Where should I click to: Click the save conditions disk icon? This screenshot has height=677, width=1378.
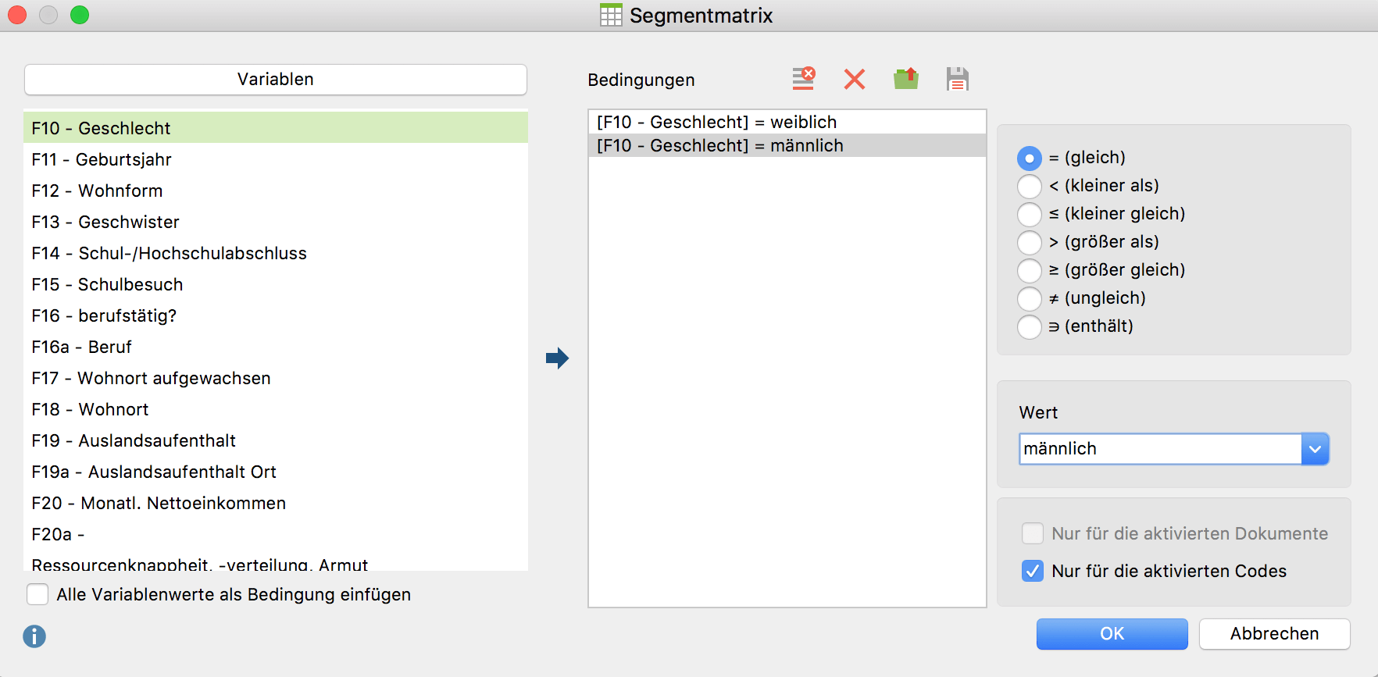[x=957, y=78]
